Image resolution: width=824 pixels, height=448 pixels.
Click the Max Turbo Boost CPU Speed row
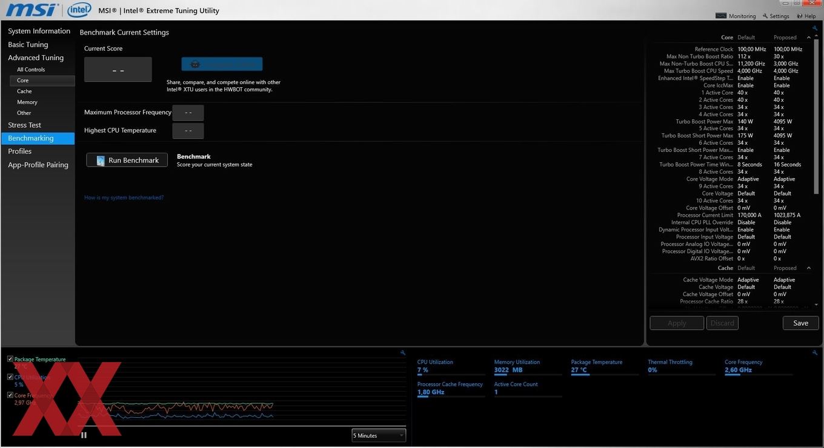pos(732,71)
